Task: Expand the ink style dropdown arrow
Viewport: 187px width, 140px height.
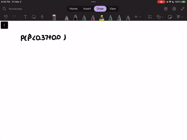Action: tap(182, 17)
